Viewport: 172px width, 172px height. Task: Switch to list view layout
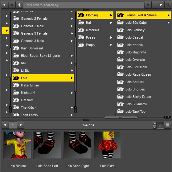(167, 125)
